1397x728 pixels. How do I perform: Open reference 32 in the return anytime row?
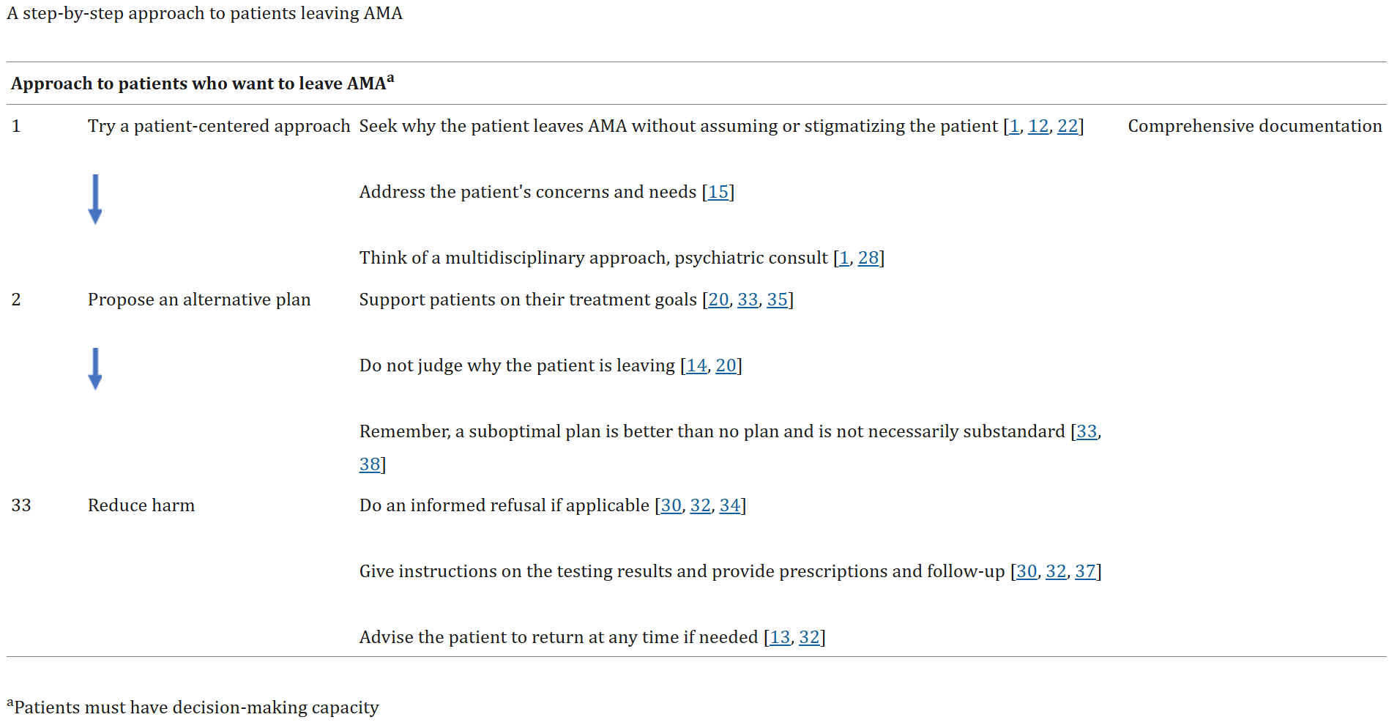point(810,637)
